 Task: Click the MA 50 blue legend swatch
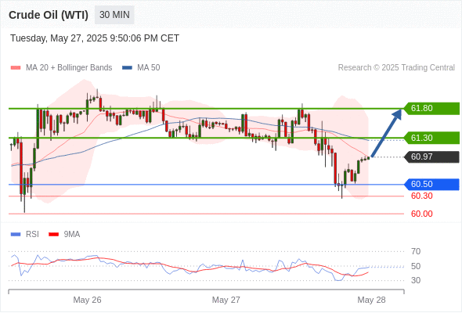[x=127, y=68]
